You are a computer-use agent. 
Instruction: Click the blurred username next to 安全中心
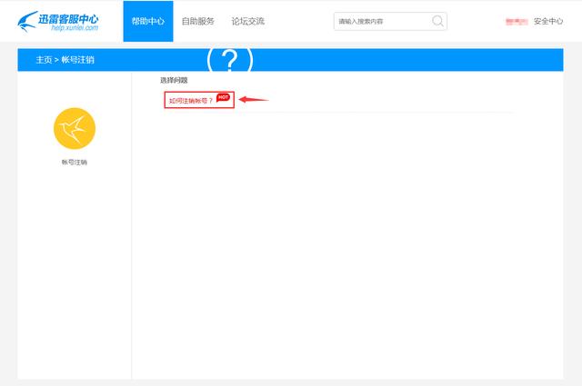pos(517,21)
